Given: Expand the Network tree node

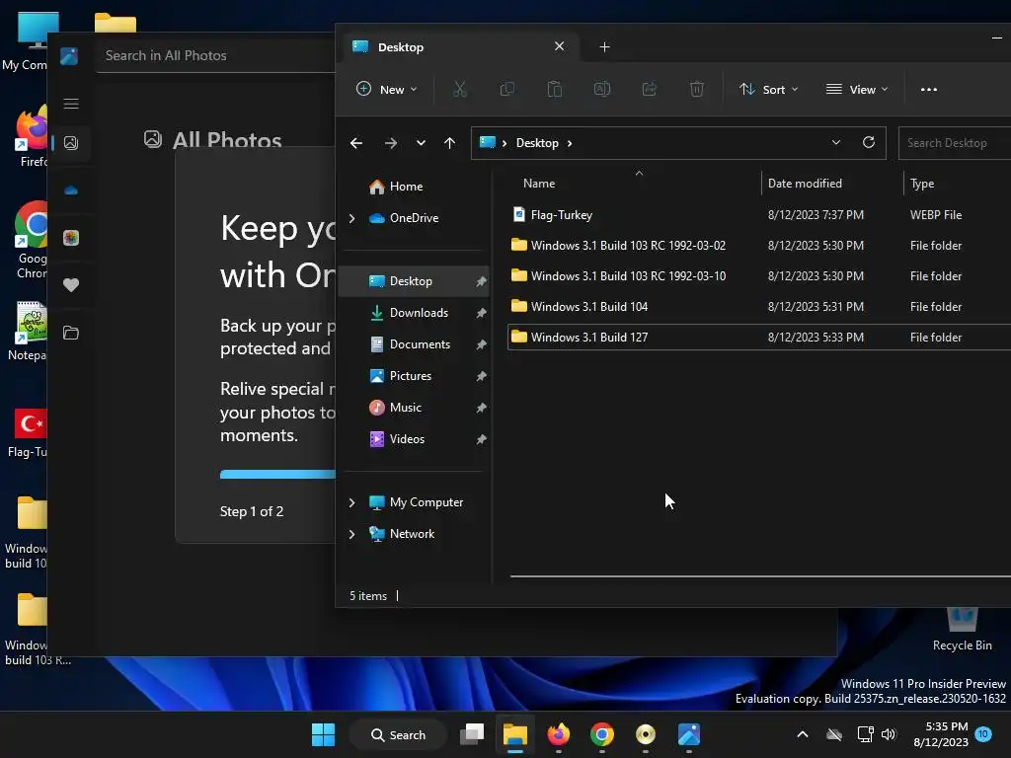Looking at the screenshot, I should tap(352, 534).
